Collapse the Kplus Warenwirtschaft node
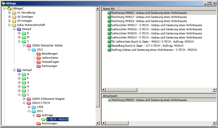 click(x=9, y=25)
